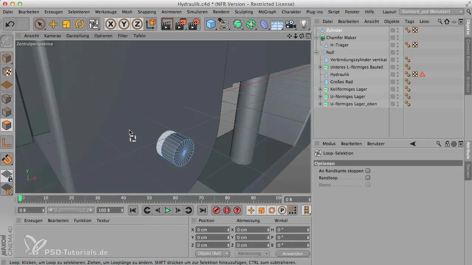Open the Snapping menu
This screenshot has width=472, height=265.
[x=147, y=12]
